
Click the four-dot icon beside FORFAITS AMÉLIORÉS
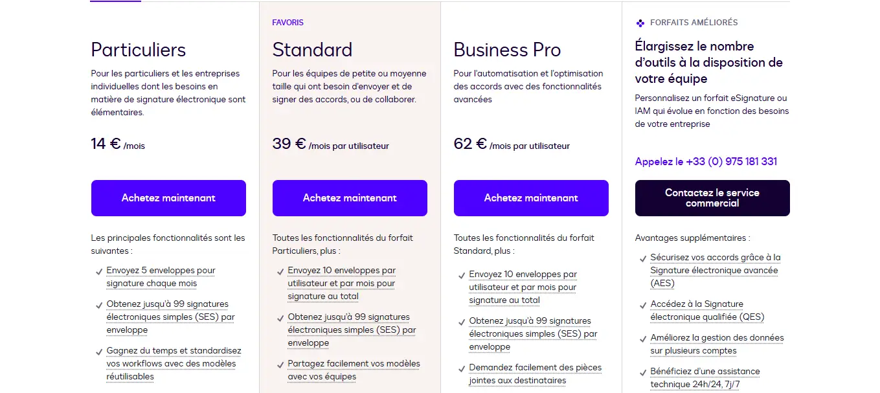640,22
